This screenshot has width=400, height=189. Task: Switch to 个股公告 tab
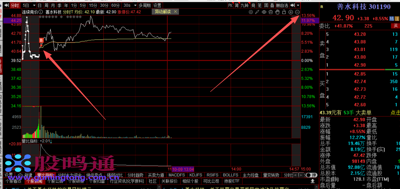point(55,181)
